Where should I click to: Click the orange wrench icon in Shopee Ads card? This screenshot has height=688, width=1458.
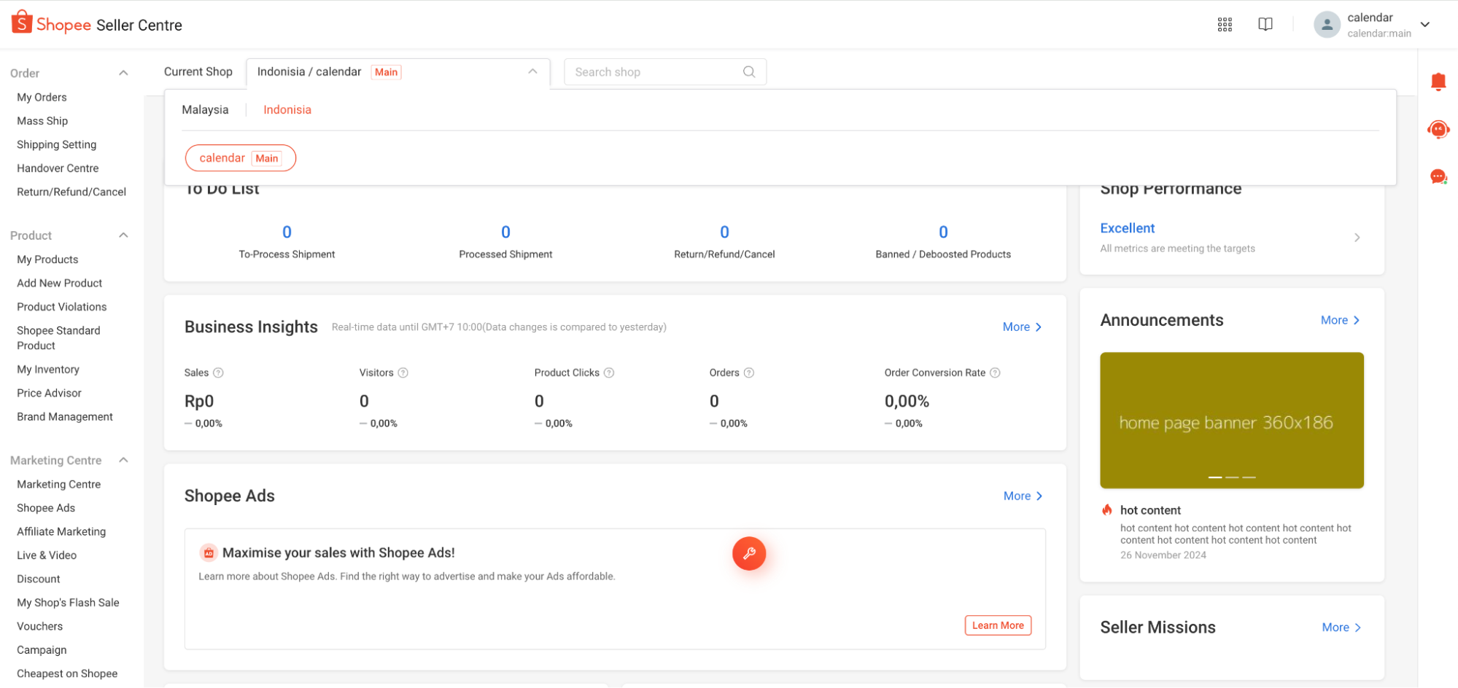coord(749,553)
